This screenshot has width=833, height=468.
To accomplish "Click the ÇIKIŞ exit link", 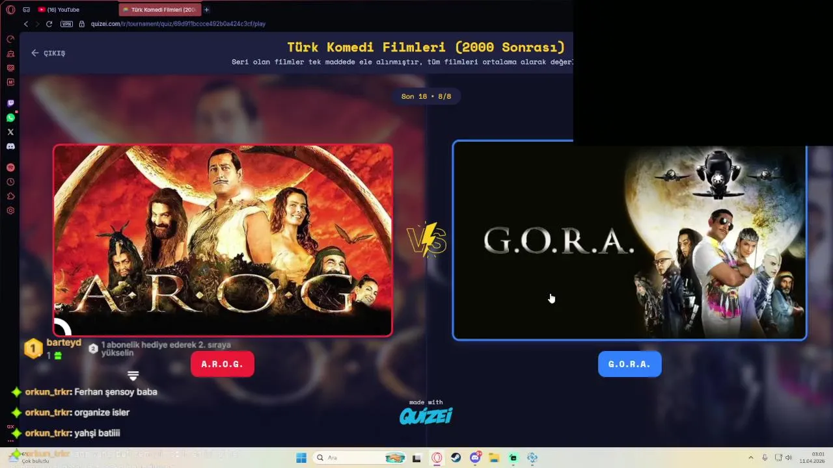I will click(48, 53).
